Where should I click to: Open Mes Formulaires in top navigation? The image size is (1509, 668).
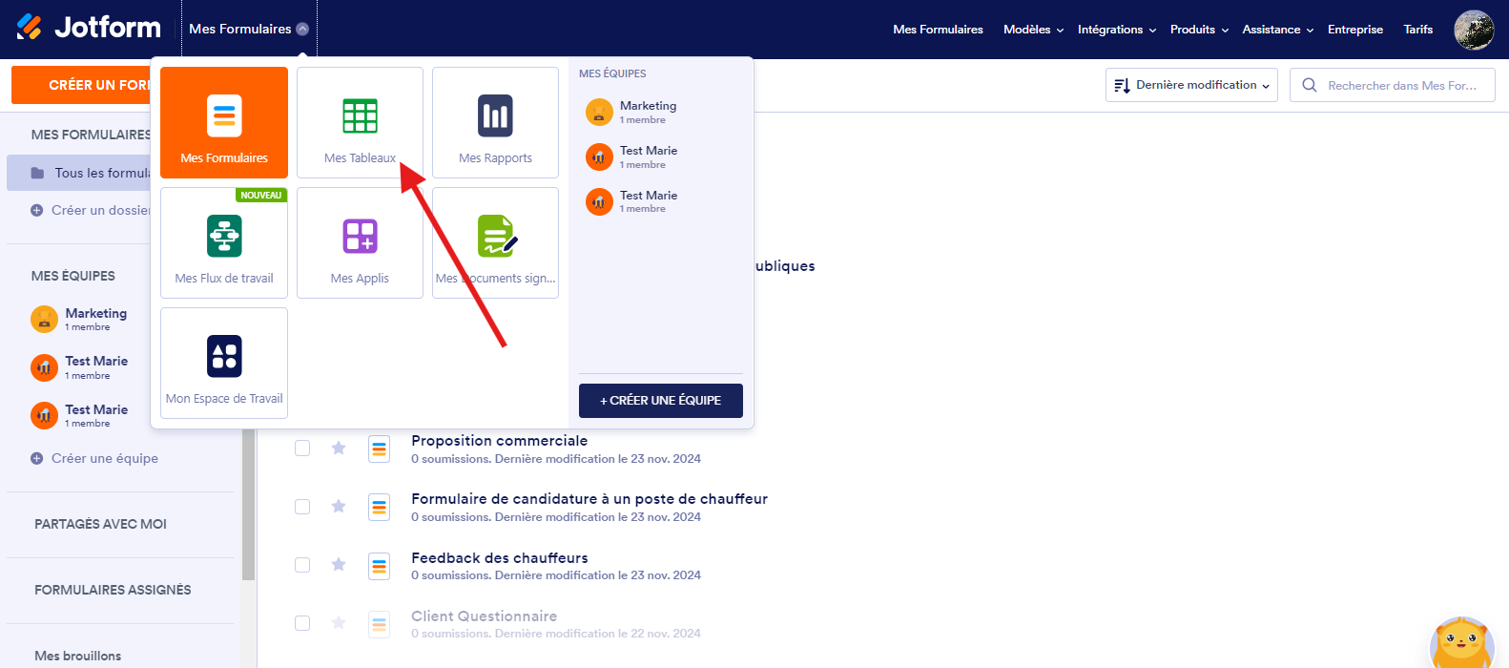[x=938, y=30]
